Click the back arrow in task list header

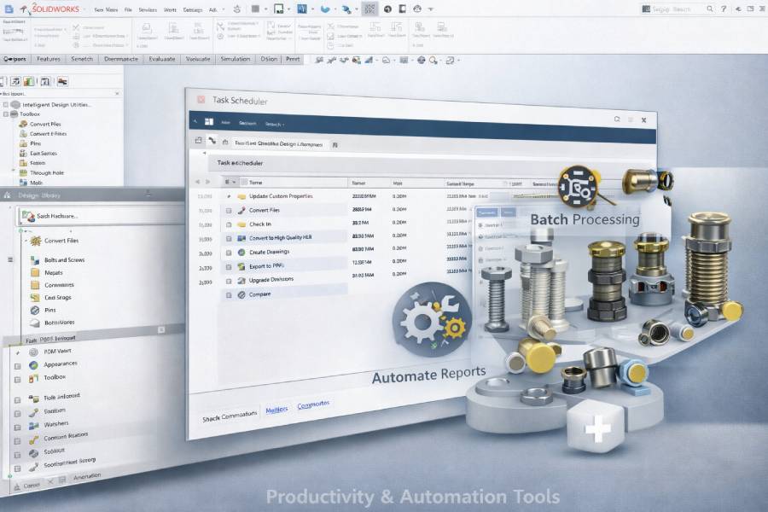198,182
